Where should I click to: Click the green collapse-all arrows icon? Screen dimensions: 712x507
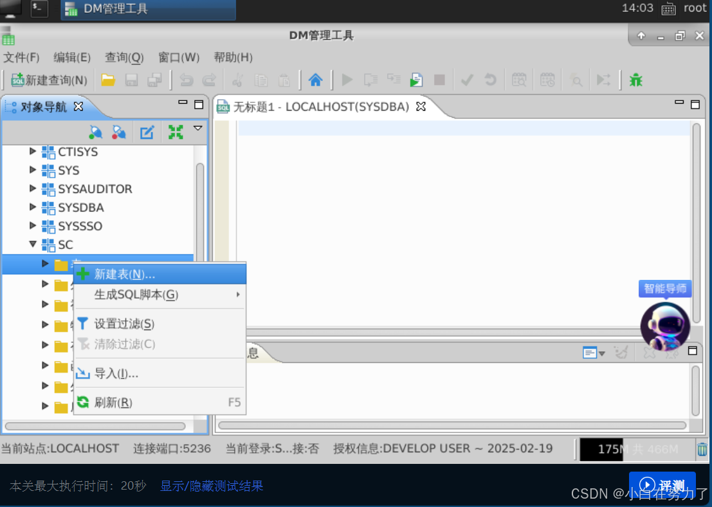click(x=176, y=132)
